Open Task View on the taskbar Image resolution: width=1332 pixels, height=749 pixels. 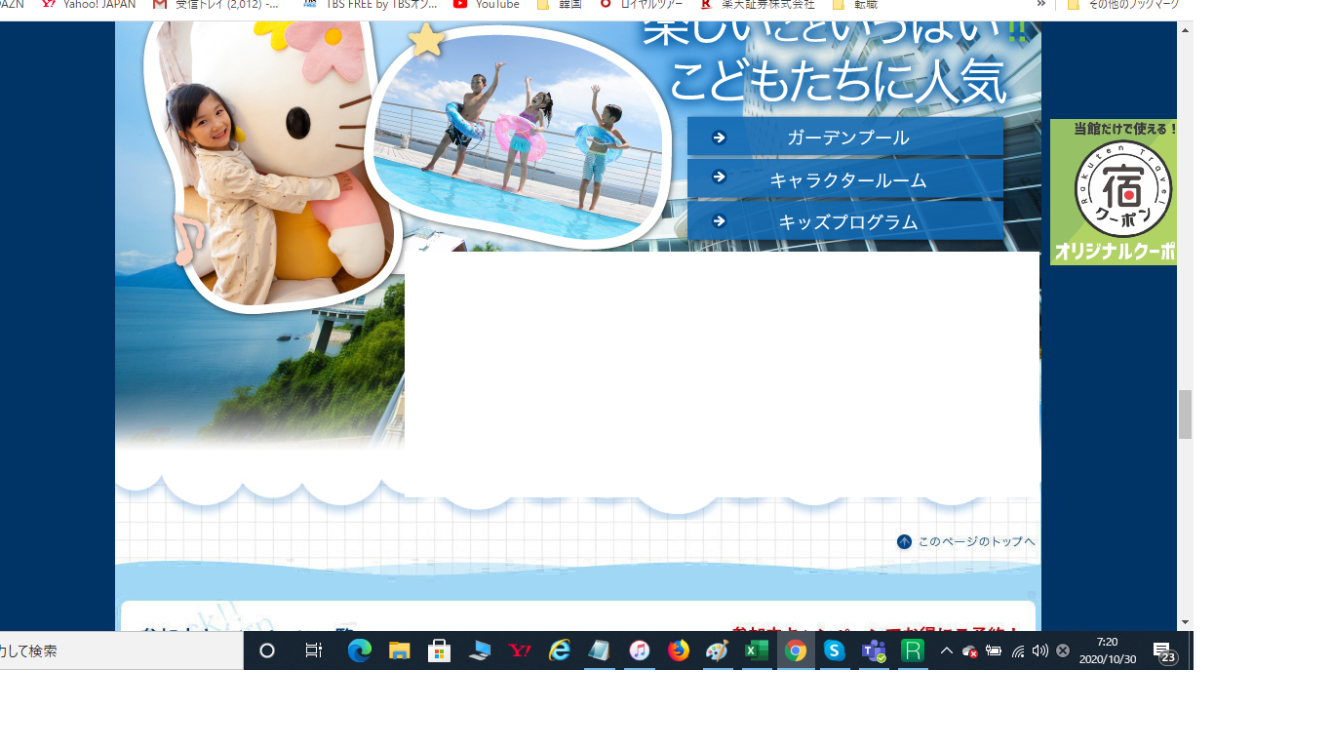[314, 650]
